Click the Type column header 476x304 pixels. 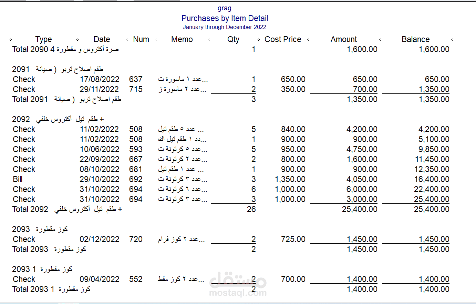43,39
